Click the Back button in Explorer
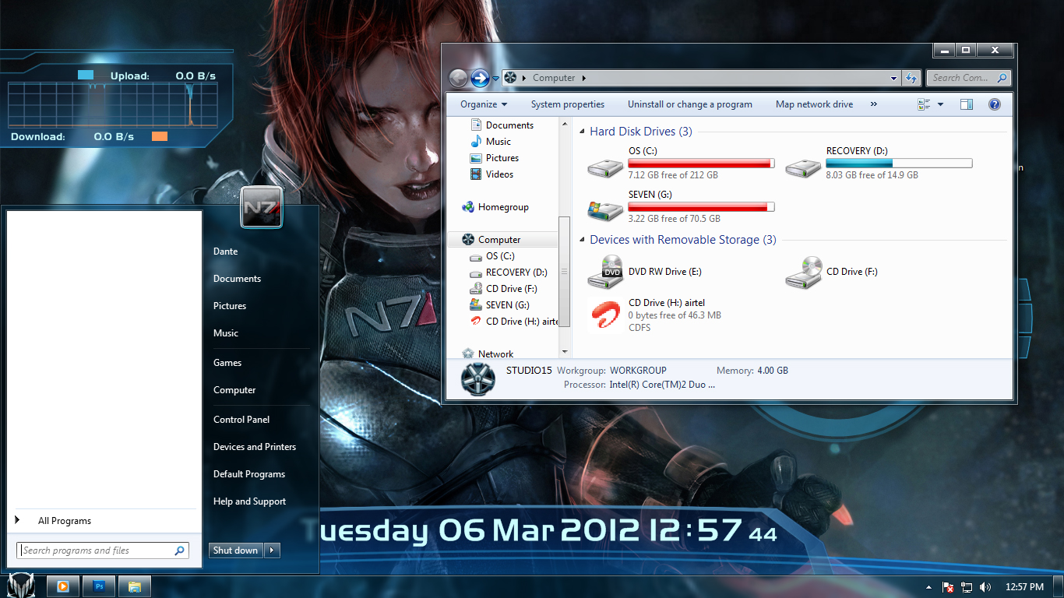Screen dimensions: 1064x598 pyautogui.click(x=459, y=78)
